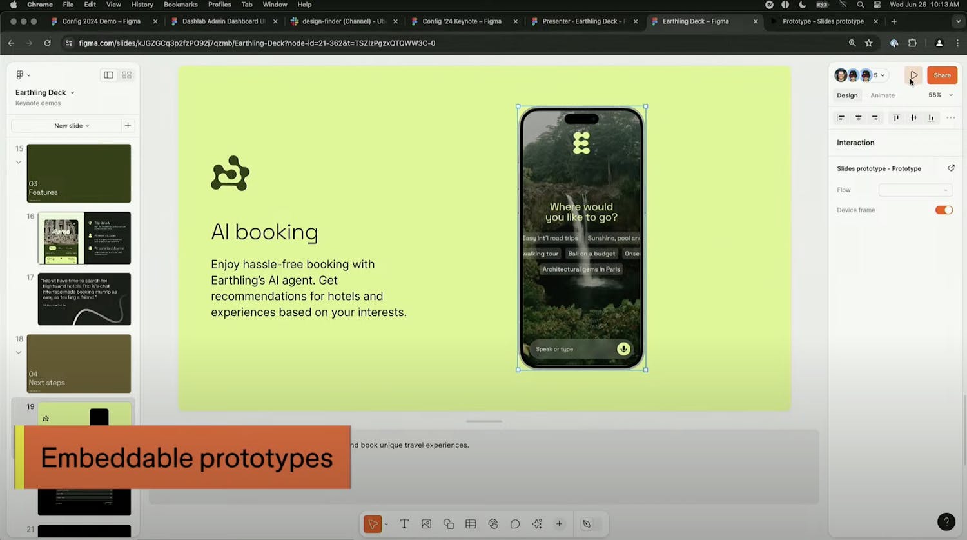The height and width of the screenshot is (540, 967).
Task: Open the 58% zoom level dropdown
Action: [940, 95]
